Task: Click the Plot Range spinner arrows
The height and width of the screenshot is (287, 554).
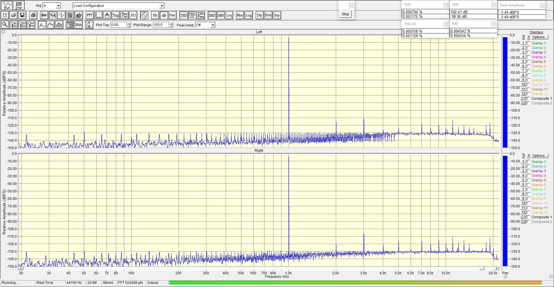Action: pos(171,25)
